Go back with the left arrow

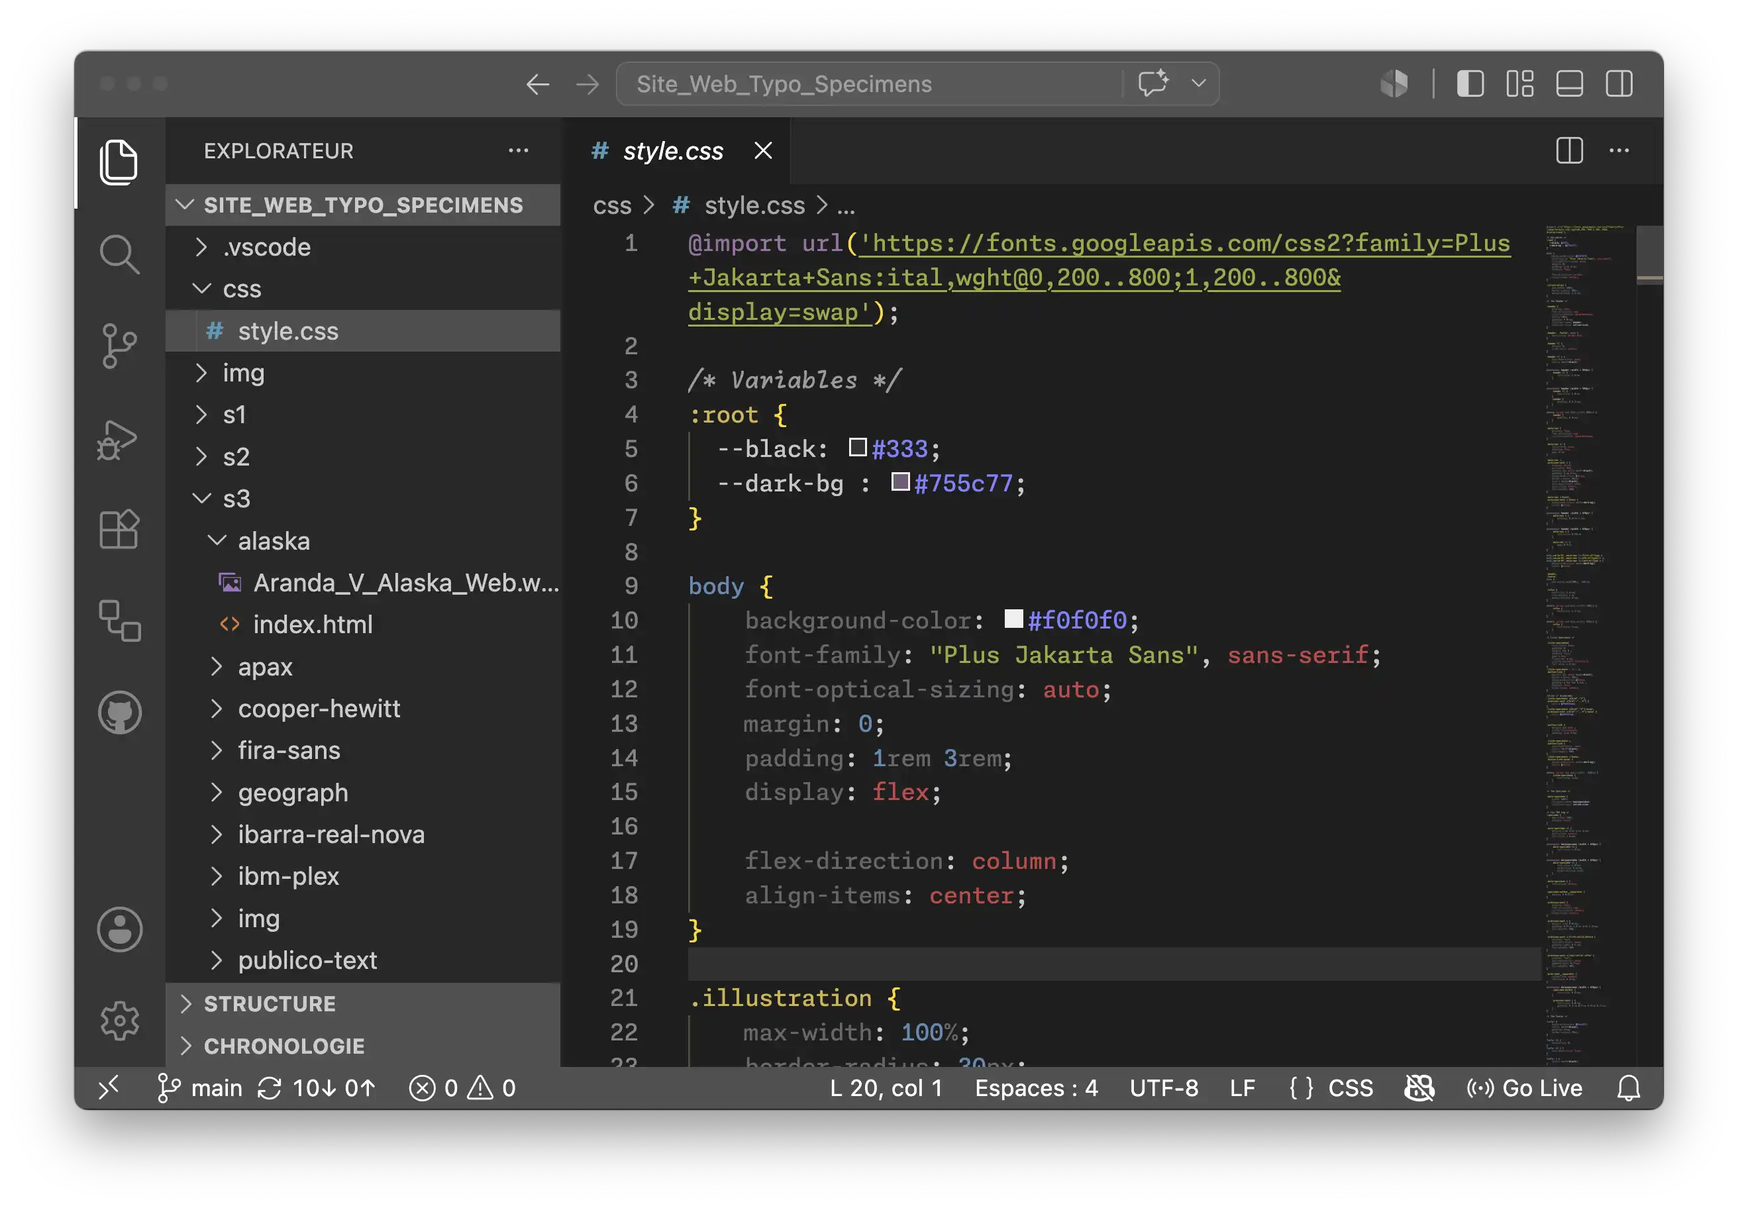[x=537, y=84]
